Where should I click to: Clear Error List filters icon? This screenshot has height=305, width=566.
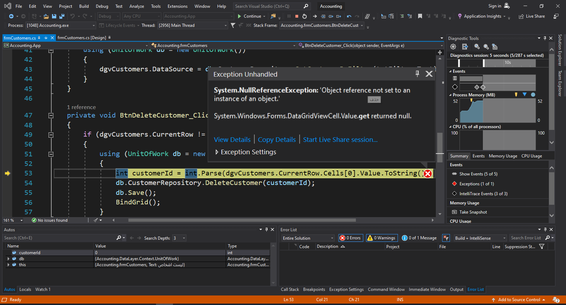click(x=446, y=238)
